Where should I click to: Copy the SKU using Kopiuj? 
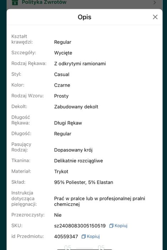click(118, 226)
